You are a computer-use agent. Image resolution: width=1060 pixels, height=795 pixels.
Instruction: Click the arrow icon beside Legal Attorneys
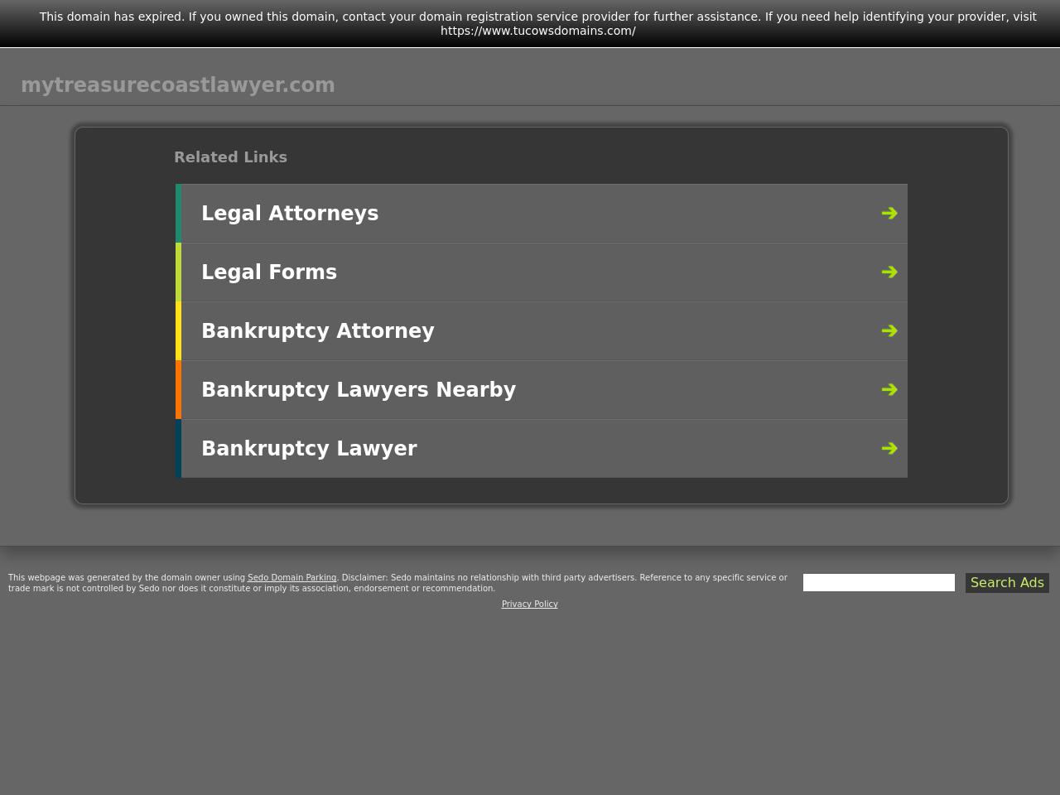(x=889, y=213)
